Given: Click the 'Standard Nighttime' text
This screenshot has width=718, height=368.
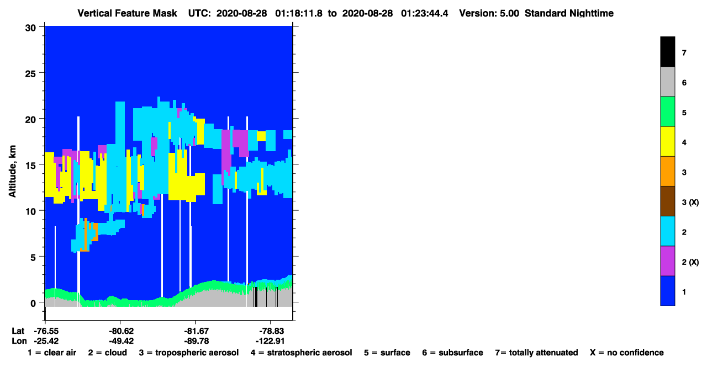Looking at the screenshot, I should [569, 13].
